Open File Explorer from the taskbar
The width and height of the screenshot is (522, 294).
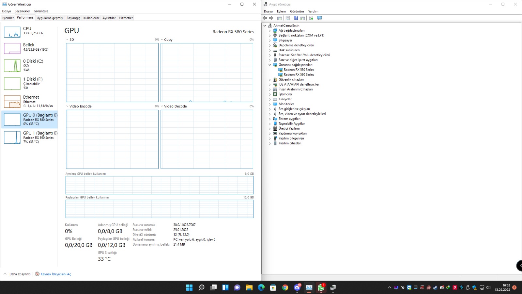(x=249, y=287)
